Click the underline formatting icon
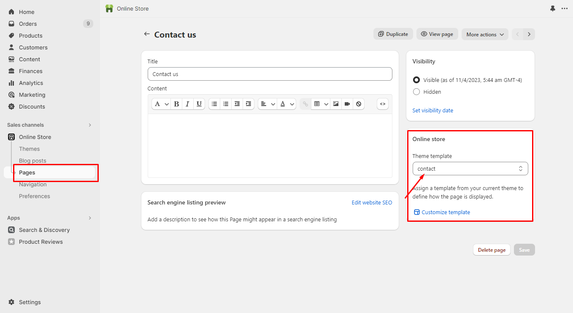The image size is (573, 313). tap(199, 104)
